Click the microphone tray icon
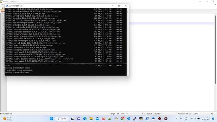This screenshot has height=122, width=217. coord(181,119)
